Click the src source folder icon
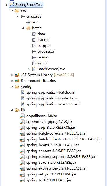Image resolution: width=107 pixels, height=186 pixels. click(17, 11)
